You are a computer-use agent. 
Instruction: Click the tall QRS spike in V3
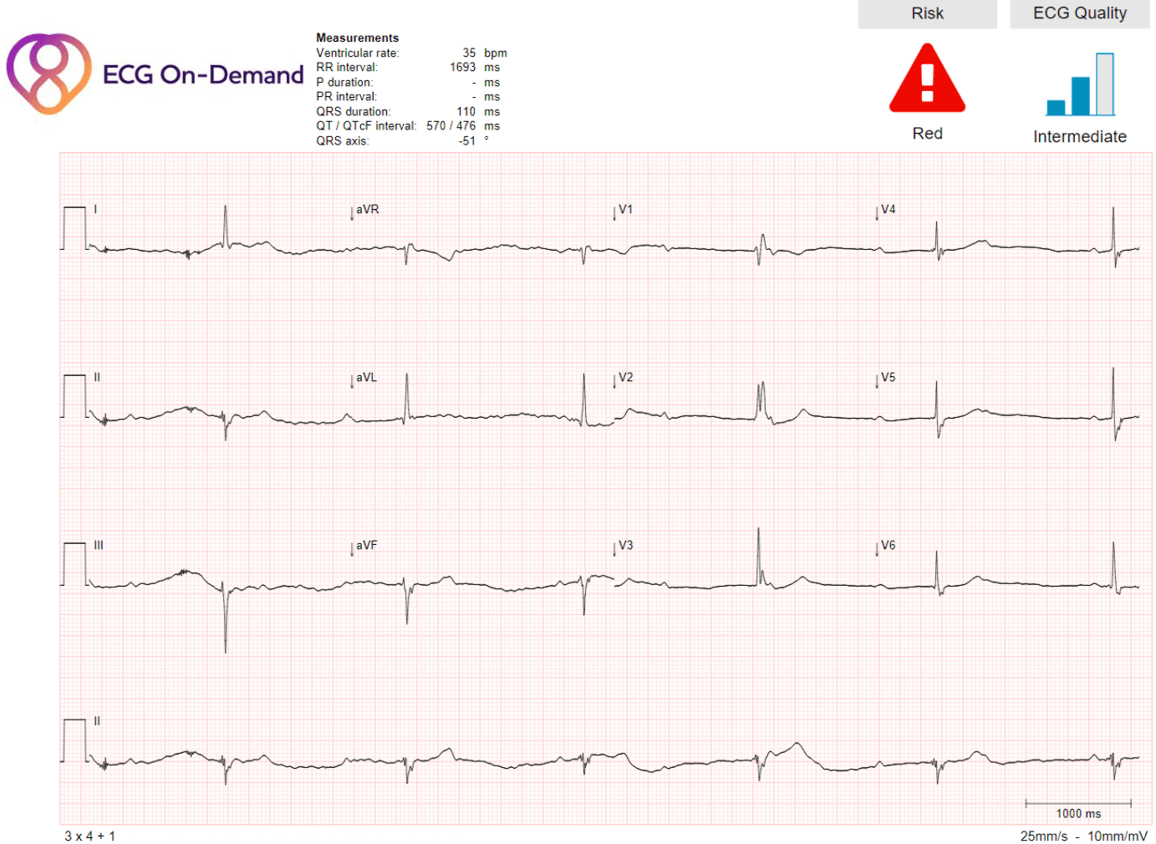click(x=759, y=557)
